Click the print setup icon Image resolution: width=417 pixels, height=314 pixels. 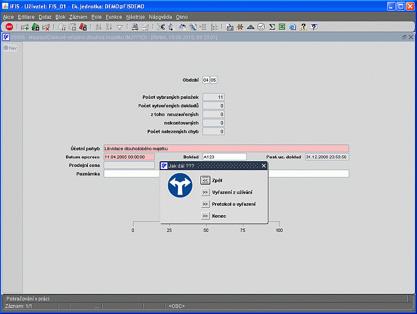pos(145,27)
